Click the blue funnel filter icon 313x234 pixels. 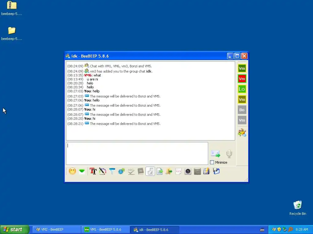tap(112, 171)
